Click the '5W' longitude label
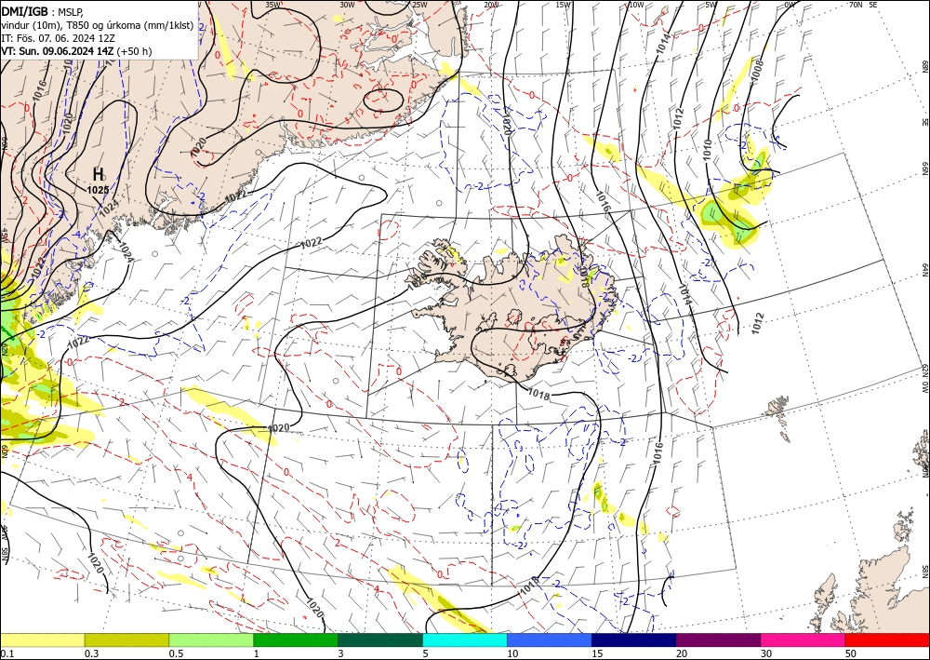 pos(711,5)
